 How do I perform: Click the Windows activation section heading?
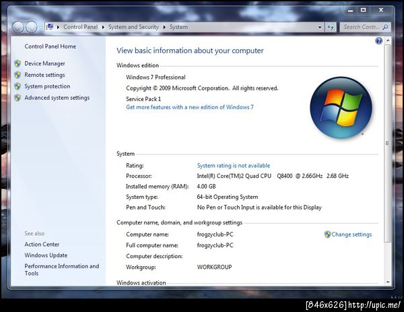[x=141, y=282]
